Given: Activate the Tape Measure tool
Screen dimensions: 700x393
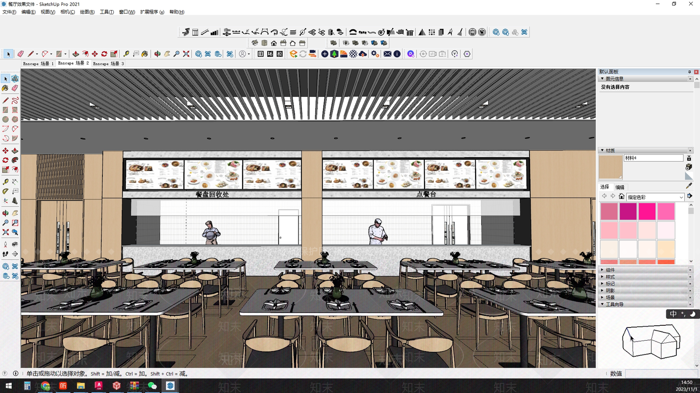Looking at the screenshot, I should click(126, 54).
